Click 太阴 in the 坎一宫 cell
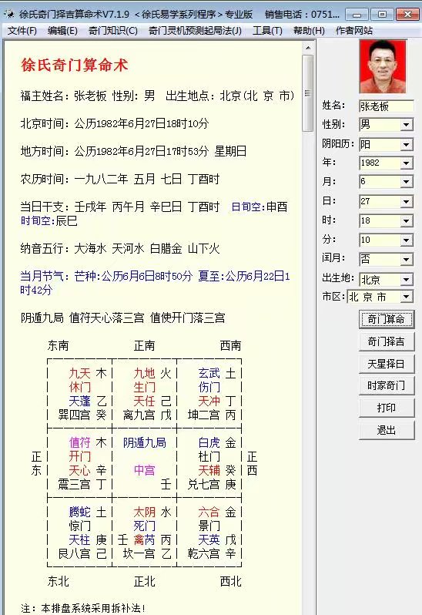Screen dimensions: 422x615 point(145,512)
